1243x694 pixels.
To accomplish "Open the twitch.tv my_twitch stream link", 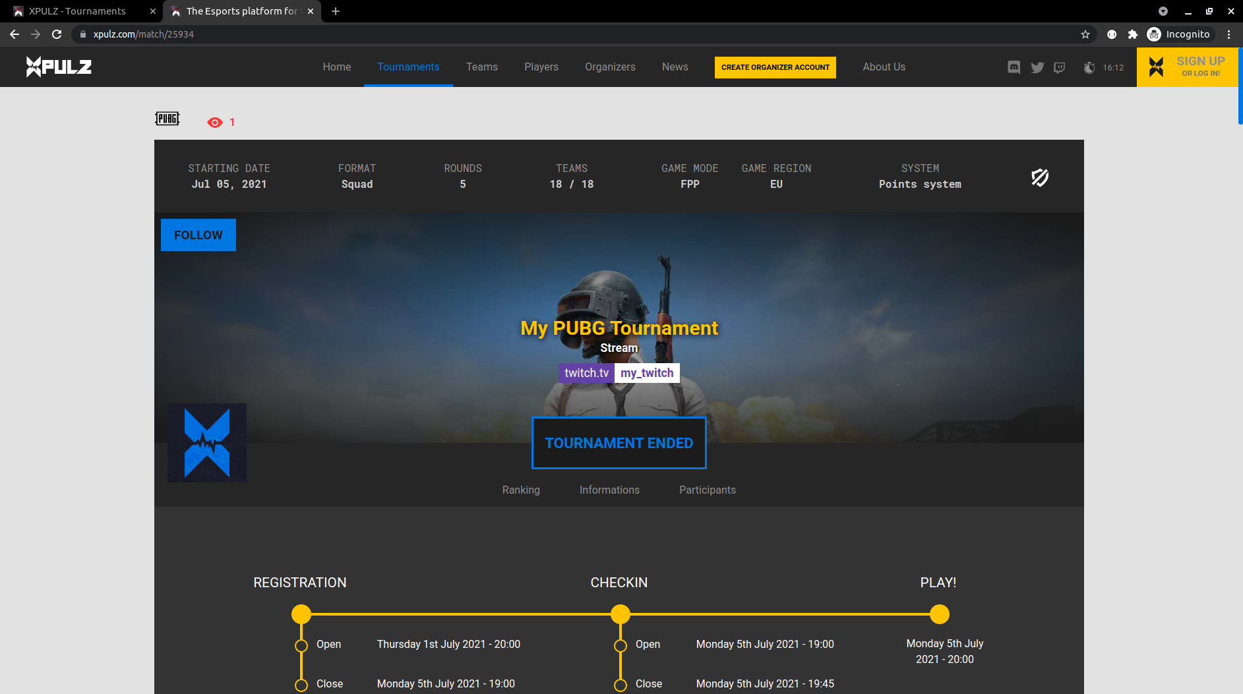I will point(619,373).
